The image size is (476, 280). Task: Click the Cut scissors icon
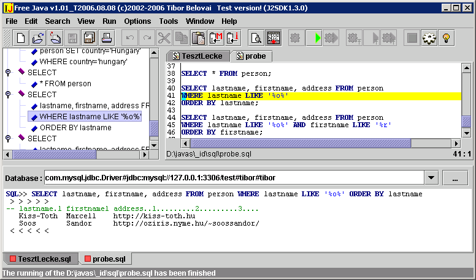pos(164,38)
